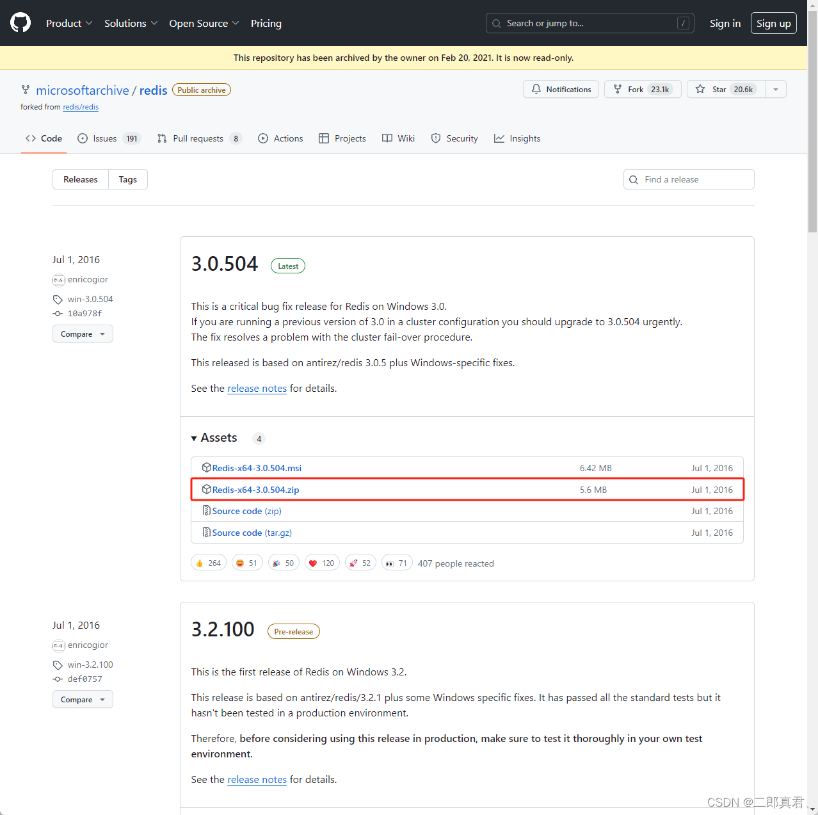Click the Sign up button
This screenshot has height=815, width=818.
point(774,23)
